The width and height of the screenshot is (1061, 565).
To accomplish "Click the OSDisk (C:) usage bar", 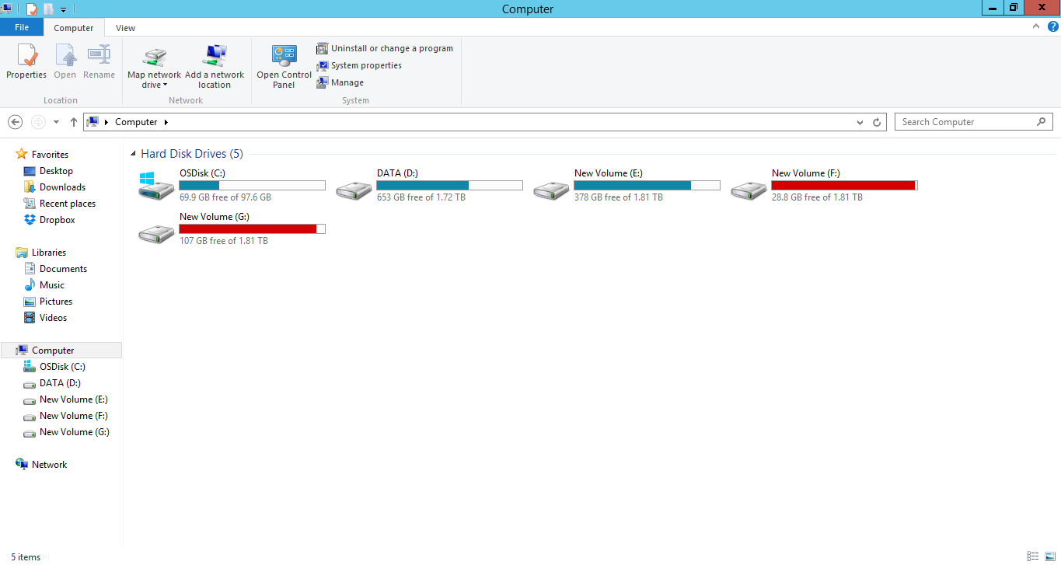I will coord(252,185).
